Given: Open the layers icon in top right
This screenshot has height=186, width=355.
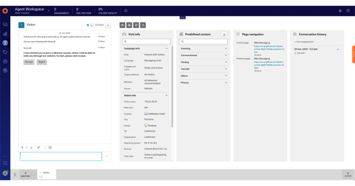Looking at the screenshot, I should click(x=340, y=10).
